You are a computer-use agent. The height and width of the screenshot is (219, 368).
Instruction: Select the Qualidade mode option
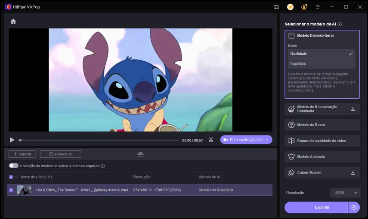[x=322, y=54]
